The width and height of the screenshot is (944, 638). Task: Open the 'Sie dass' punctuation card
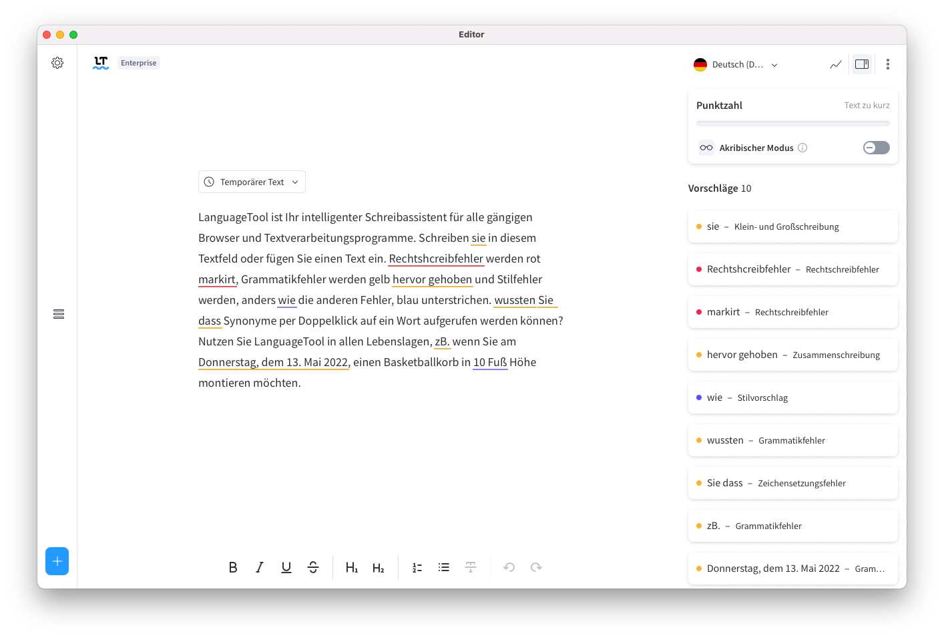tap(793, 483)
